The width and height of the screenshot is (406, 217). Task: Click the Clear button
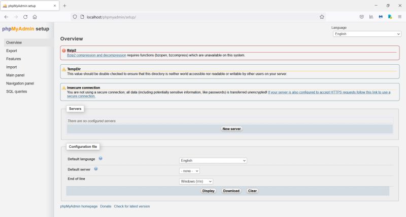(x=252, y=191)
